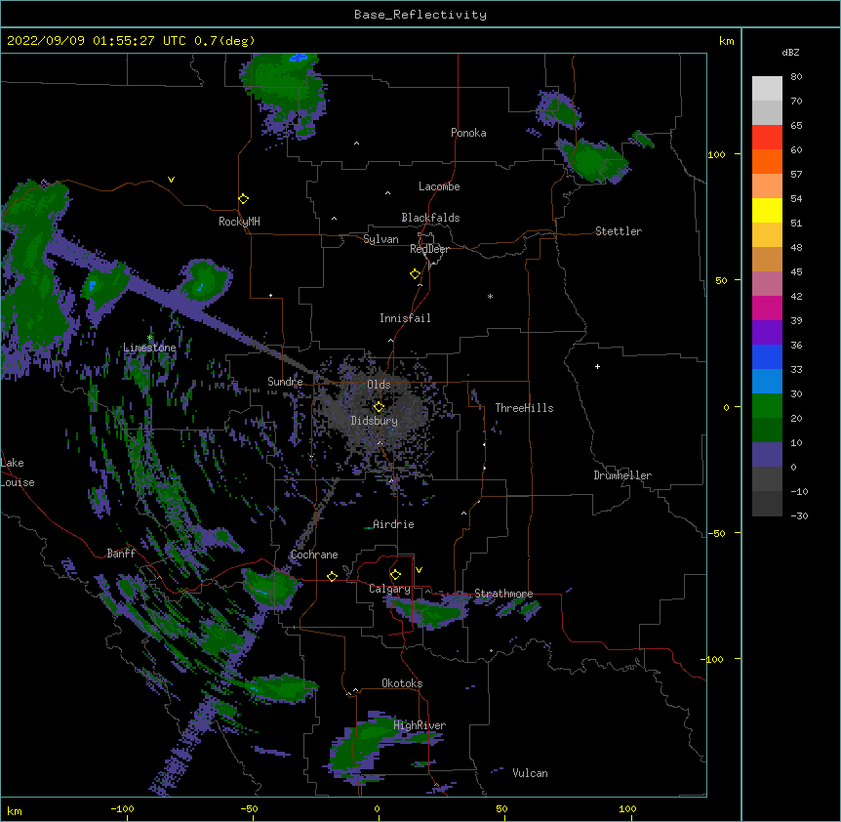Click the yellow marker below Cochrane

[332, 576]
